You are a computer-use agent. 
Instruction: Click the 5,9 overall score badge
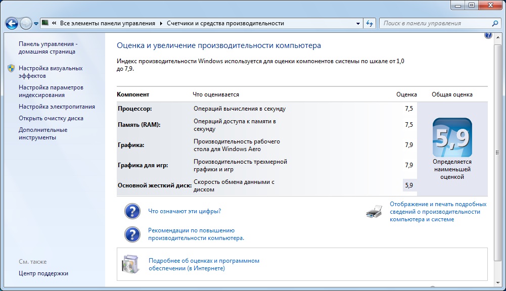pyautogui.click(x=452, y=137)
